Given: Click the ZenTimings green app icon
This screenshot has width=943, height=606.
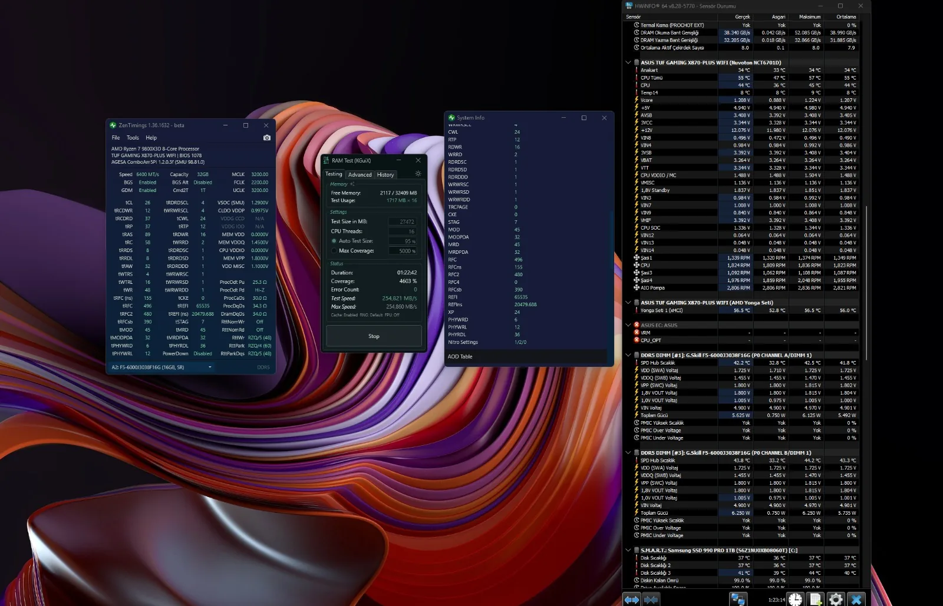Looking at the screenshot, I should 113,125.
